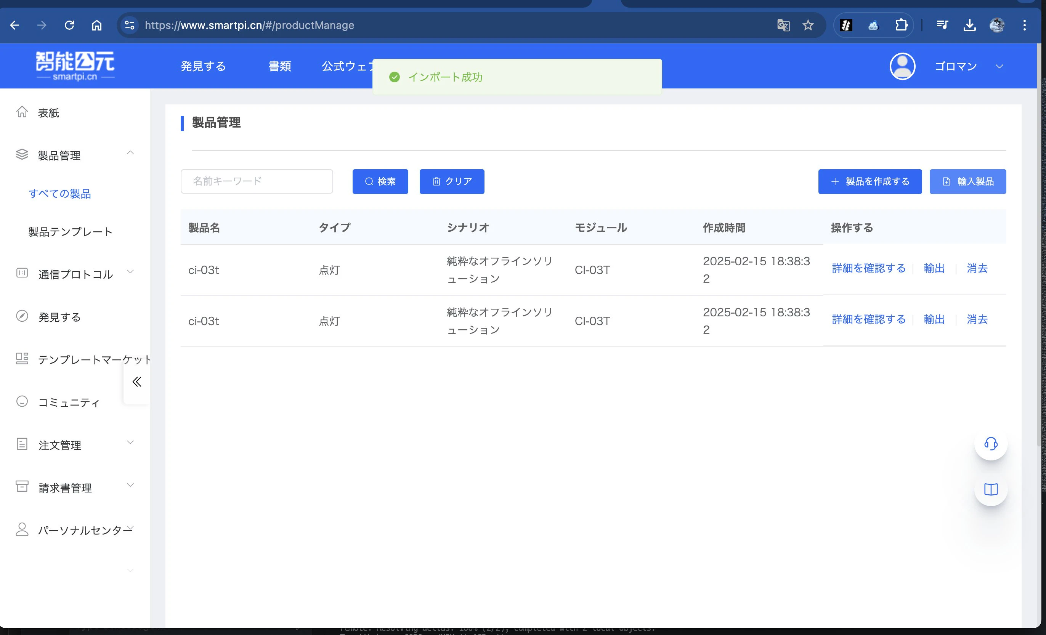Expand 請求書管理 sidebar section
This screenshot has width=1046, height=635.
click(130, 485)
